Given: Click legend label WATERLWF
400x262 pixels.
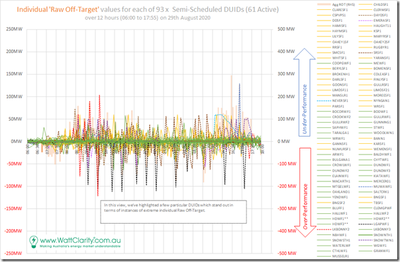Looking at the screenshot, I should coord(341,246).
